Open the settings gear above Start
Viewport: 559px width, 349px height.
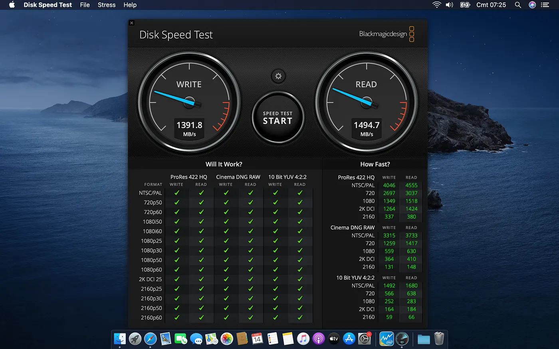pyautogui.click(x=278, y=76)
